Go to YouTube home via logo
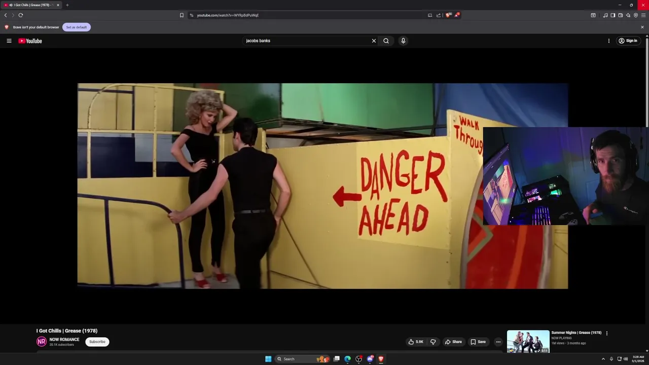The image size is (649, 365). coord(30,41)
